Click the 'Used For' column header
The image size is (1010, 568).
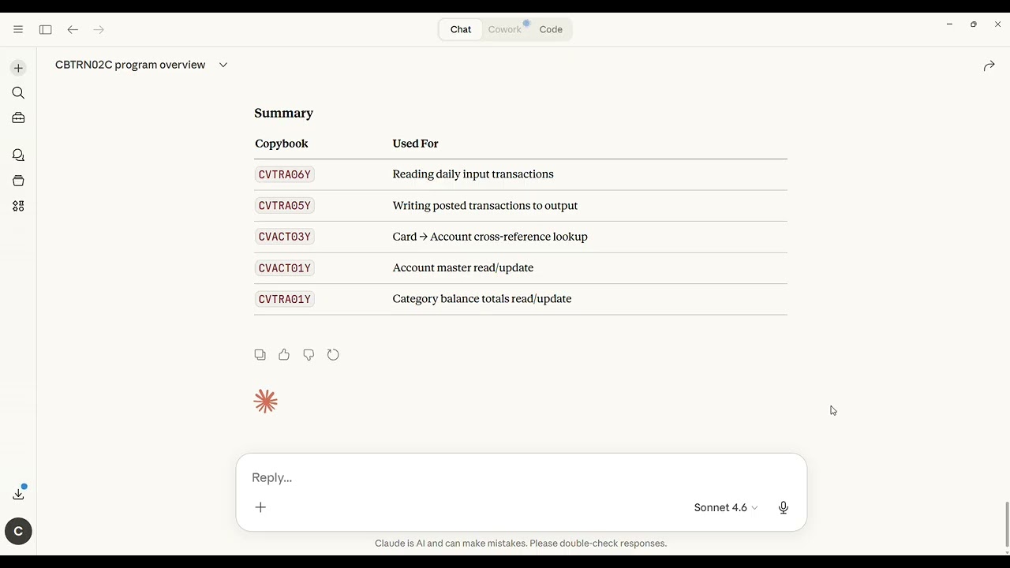(415, 144)
